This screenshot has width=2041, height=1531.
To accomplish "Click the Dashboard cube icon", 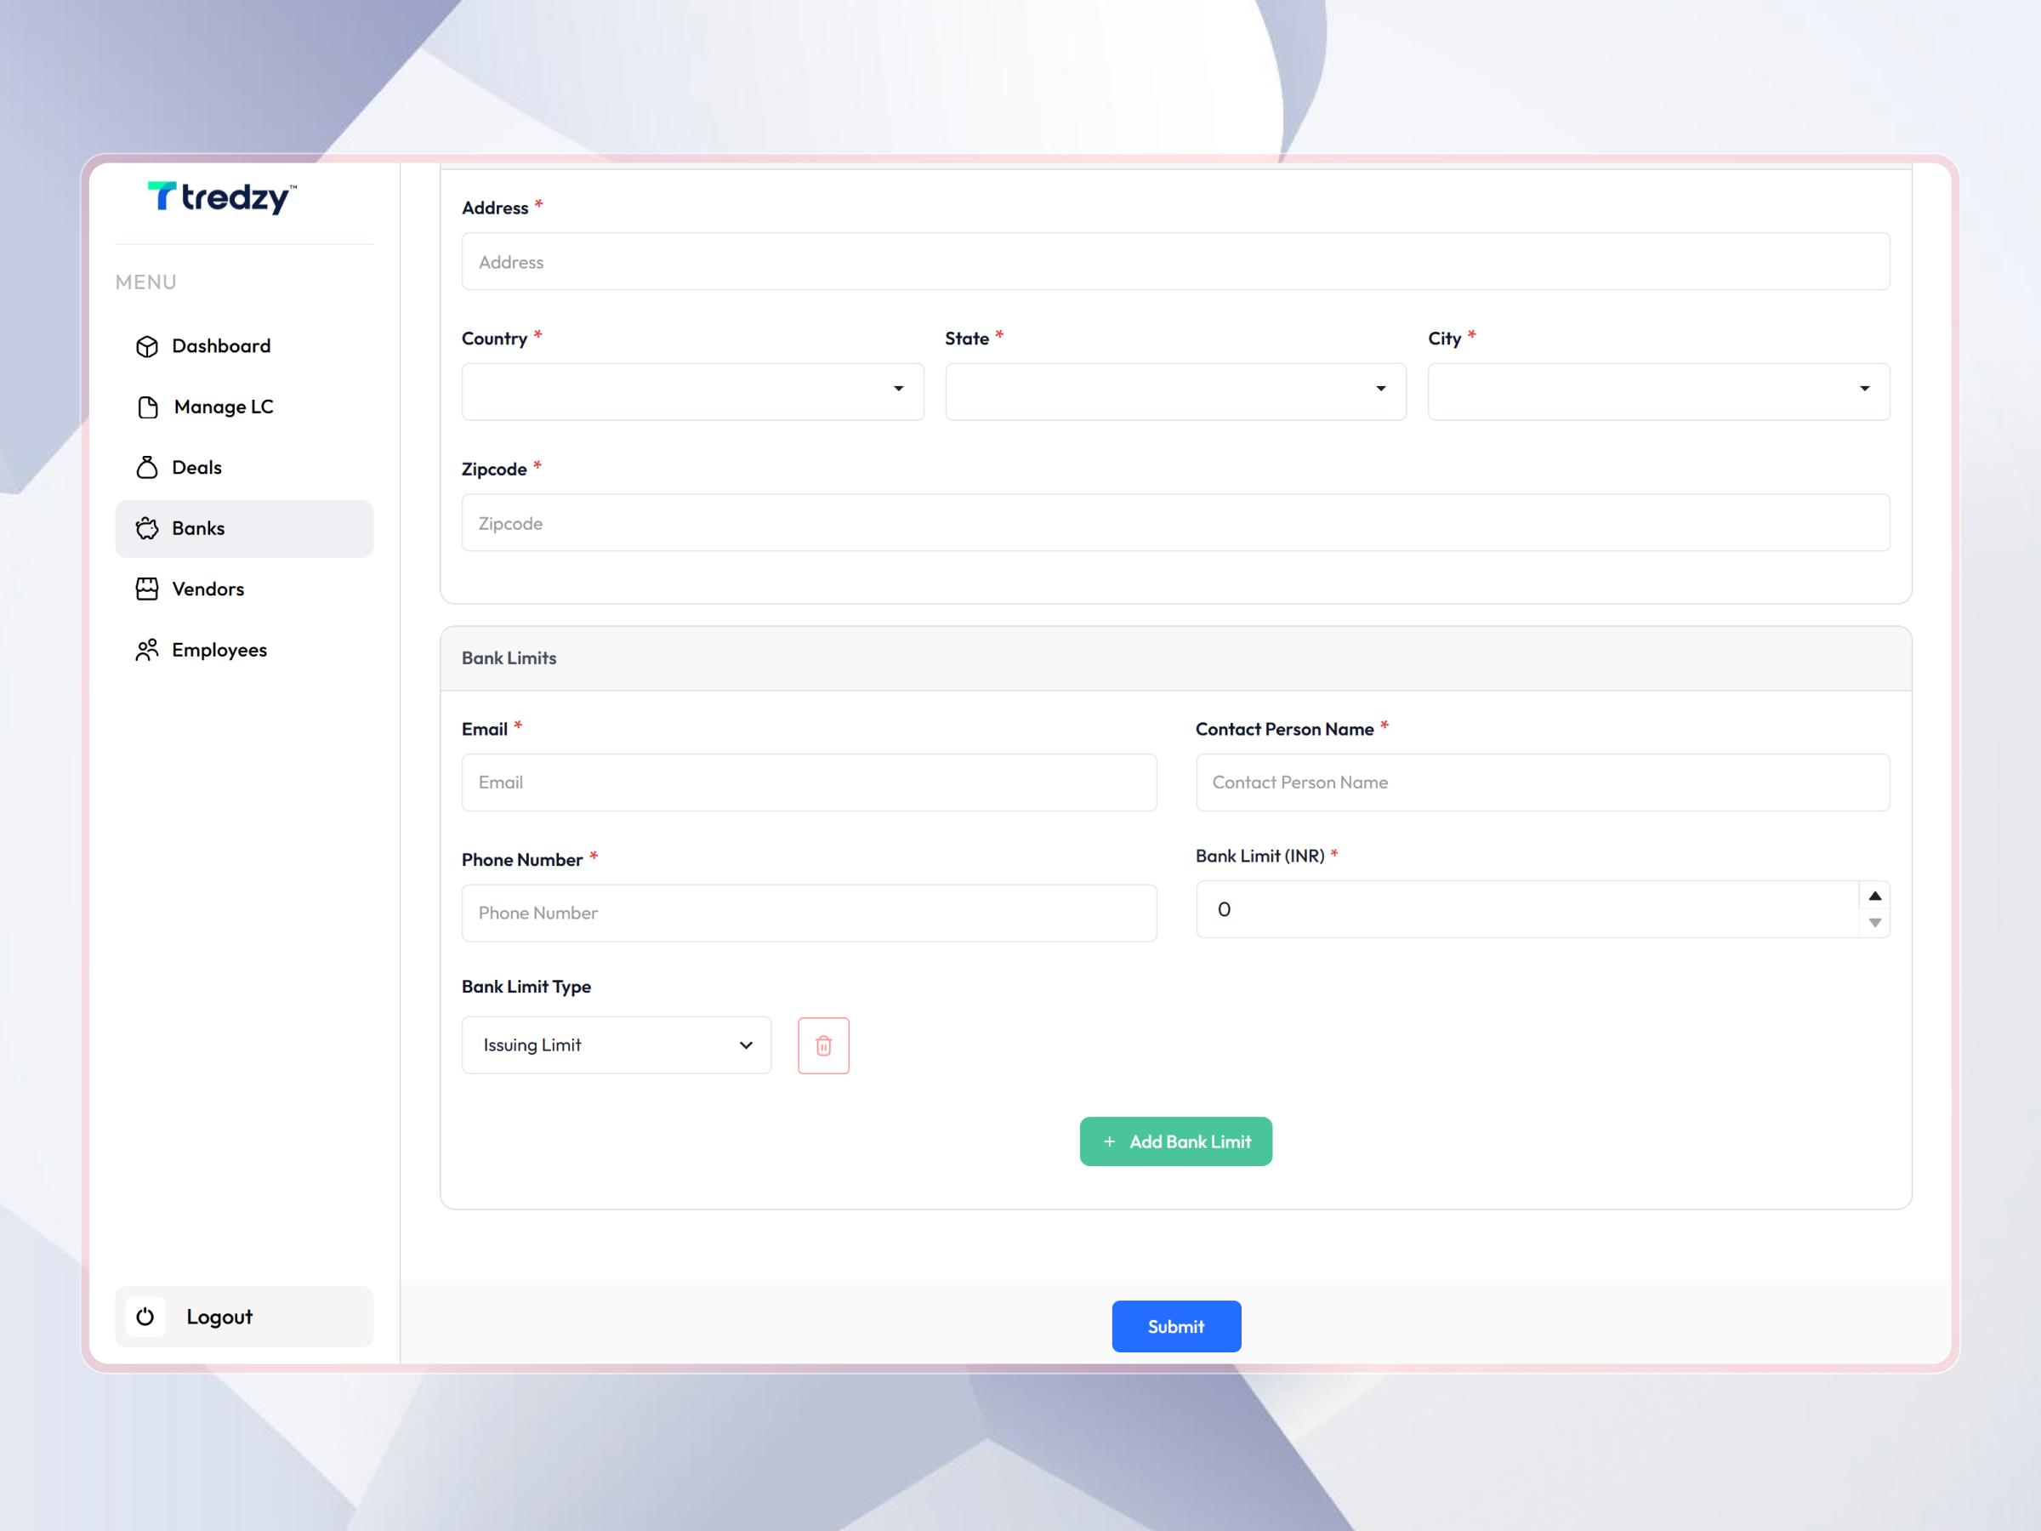I will click(x=148, y=345).
